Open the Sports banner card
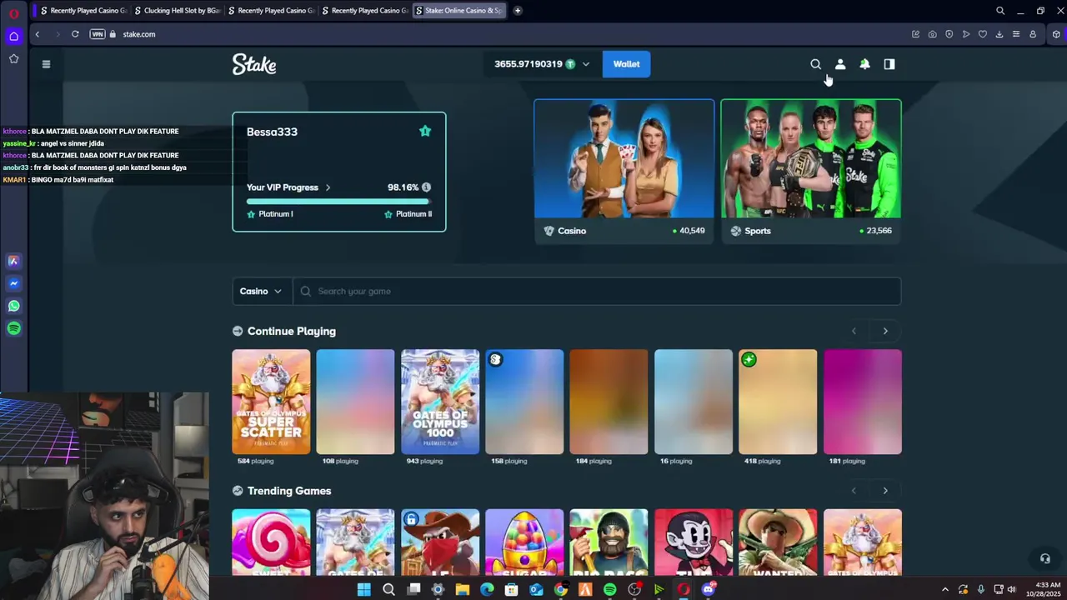 pyautogui.click(x=811, y=172)
